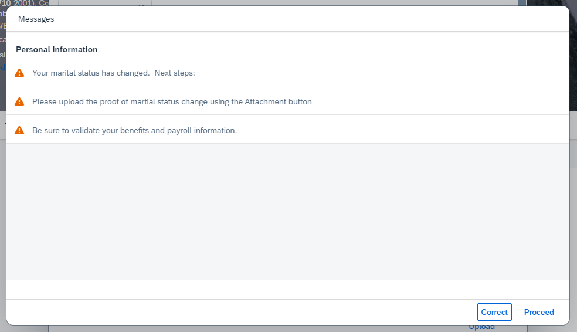
Task: Click the Messages dialog title
Action: point(36,19)
